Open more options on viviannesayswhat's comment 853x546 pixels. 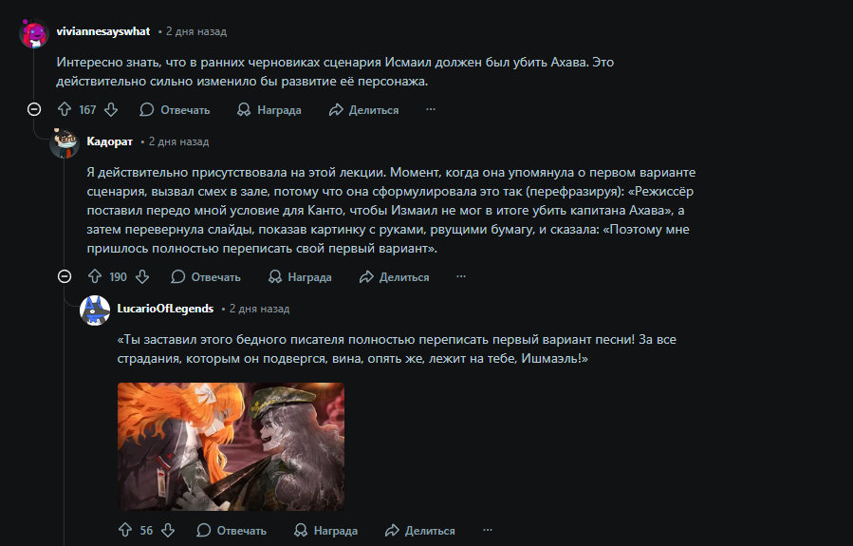coord(431,109)
